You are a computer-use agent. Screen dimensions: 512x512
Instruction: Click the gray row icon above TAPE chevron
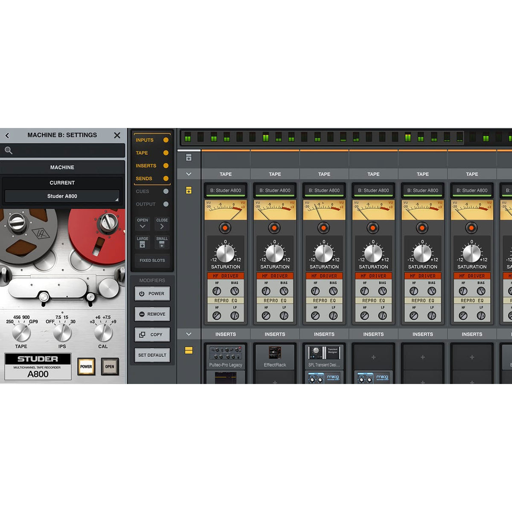189,158
